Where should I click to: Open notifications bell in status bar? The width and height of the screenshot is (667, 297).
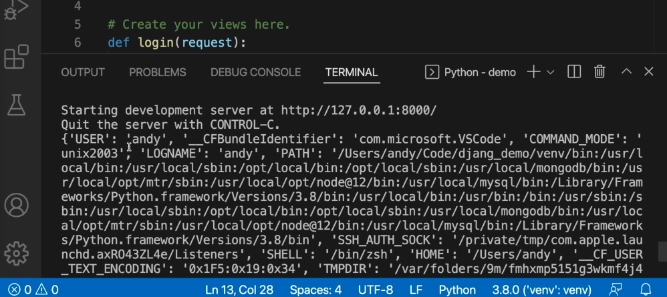[x=646, y=290]
